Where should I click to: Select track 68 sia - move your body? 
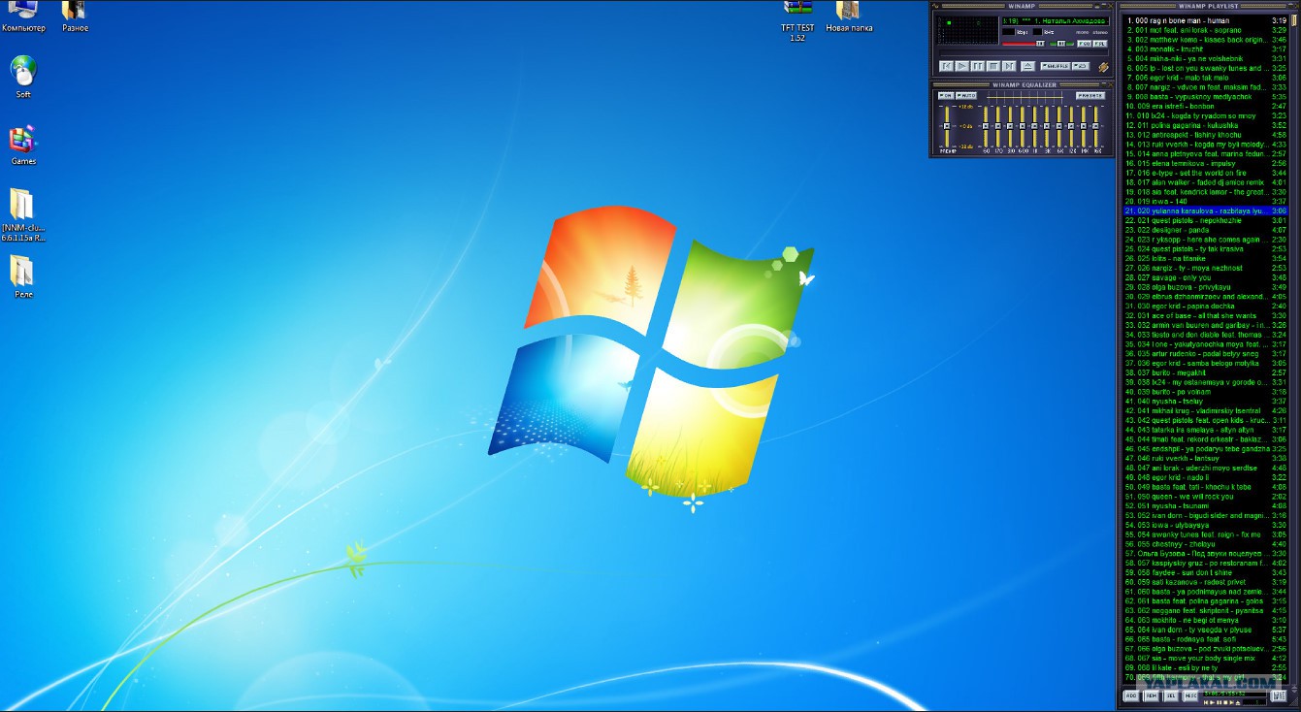(1206, 657)
